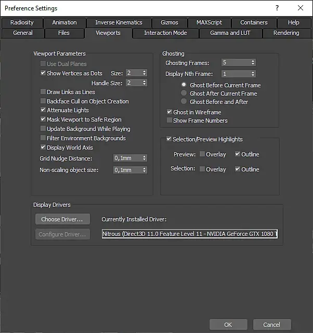This screenshot has height=333, width=313.
Task: Uncheck Selection Outline checkbox
Action: point(238,169)
